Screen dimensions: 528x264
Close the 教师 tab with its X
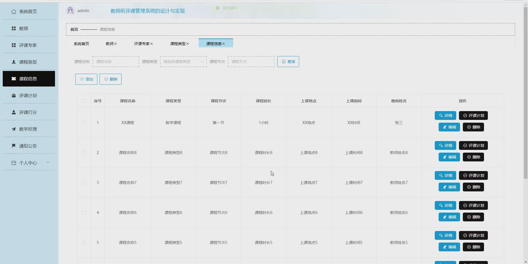[x=116, y=44]
